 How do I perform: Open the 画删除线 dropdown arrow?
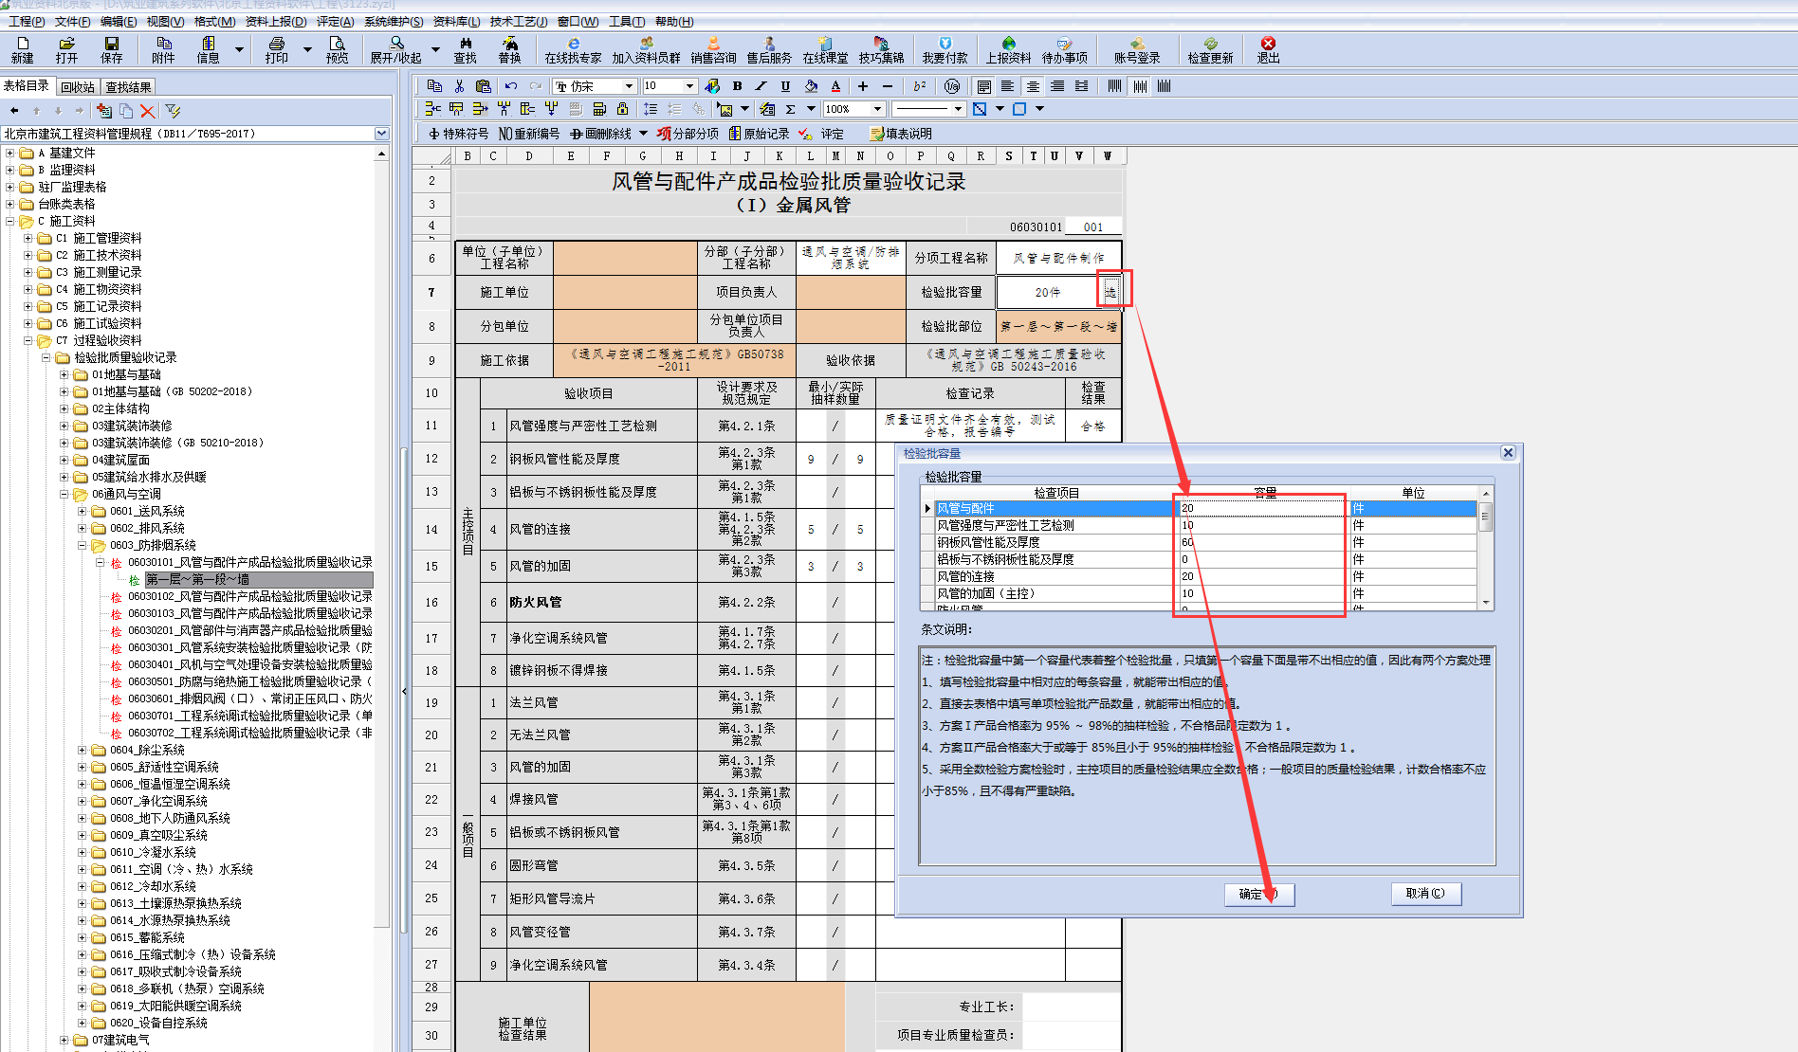pos(643,134)
